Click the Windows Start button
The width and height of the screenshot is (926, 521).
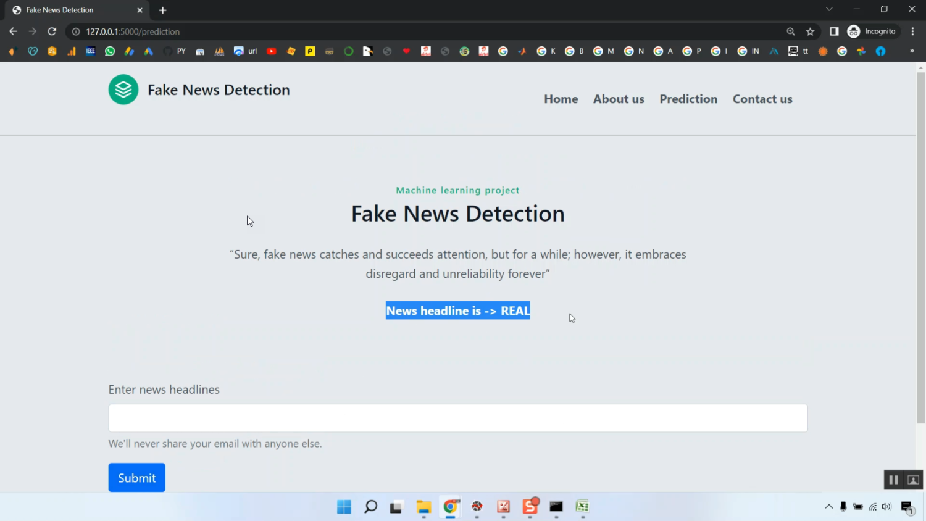coord(344,507)
